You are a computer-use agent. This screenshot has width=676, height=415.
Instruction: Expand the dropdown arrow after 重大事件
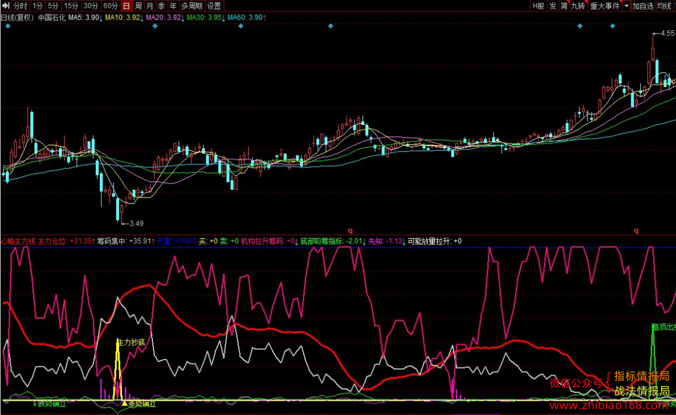click(x=627, y=5)
